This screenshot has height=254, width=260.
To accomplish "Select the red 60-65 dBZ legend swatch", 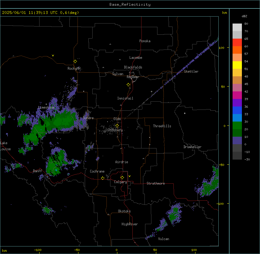I will 237,43.
